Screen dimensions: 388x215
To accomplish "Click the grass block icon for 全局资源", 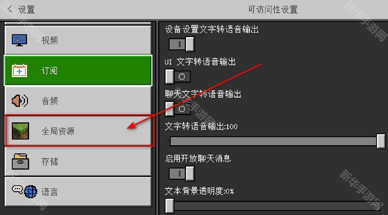I will (x=20, y=131).
